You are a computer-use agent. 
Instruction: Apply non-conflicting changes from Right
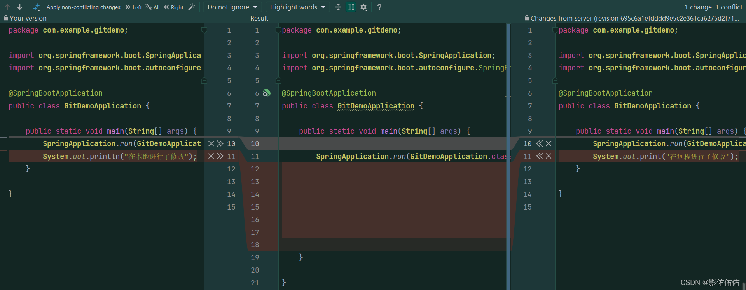click(x=174, y=7)
